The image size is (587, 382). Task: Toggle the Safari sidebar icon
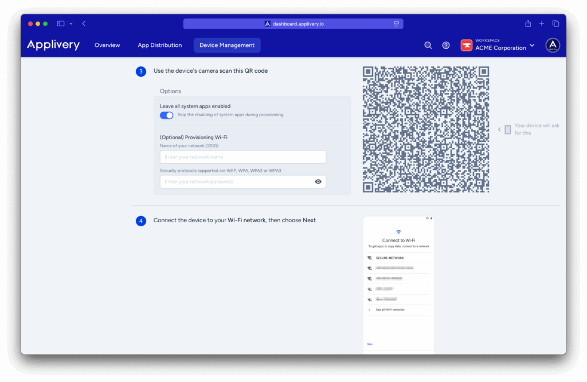tap(61, 23)
